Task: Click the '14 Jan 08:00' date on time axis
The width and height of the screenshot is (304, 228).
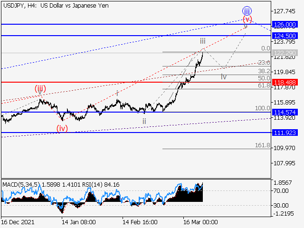Action: [x=78, y=222]
